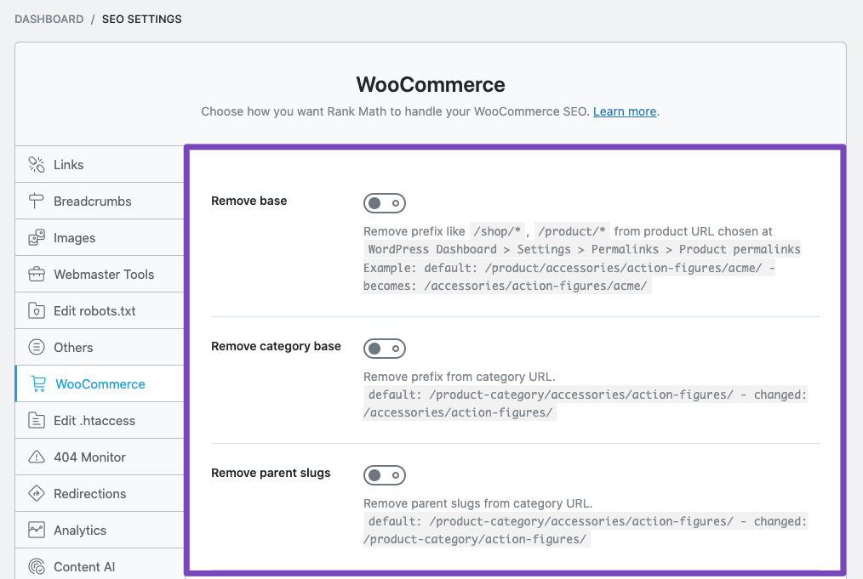Click 'Remove prefix from category URL.' description
Viewport: 863px width, 579px height.
459,377
